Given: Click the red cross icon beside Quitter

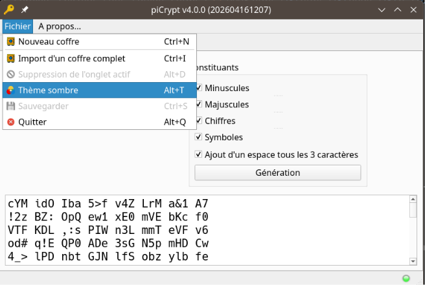Looking at the screenshot, I should 10,122.
